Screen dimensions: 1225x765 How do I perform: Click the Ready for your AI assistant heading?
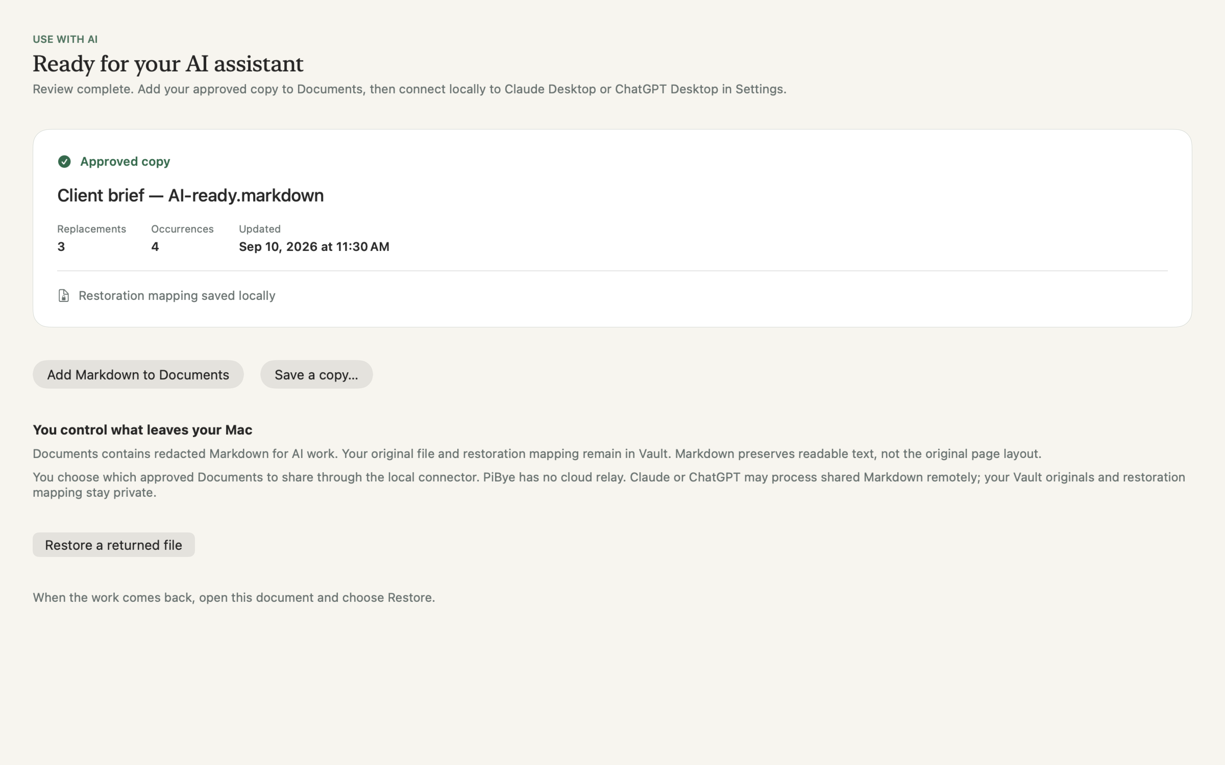(x=168, y=64)
